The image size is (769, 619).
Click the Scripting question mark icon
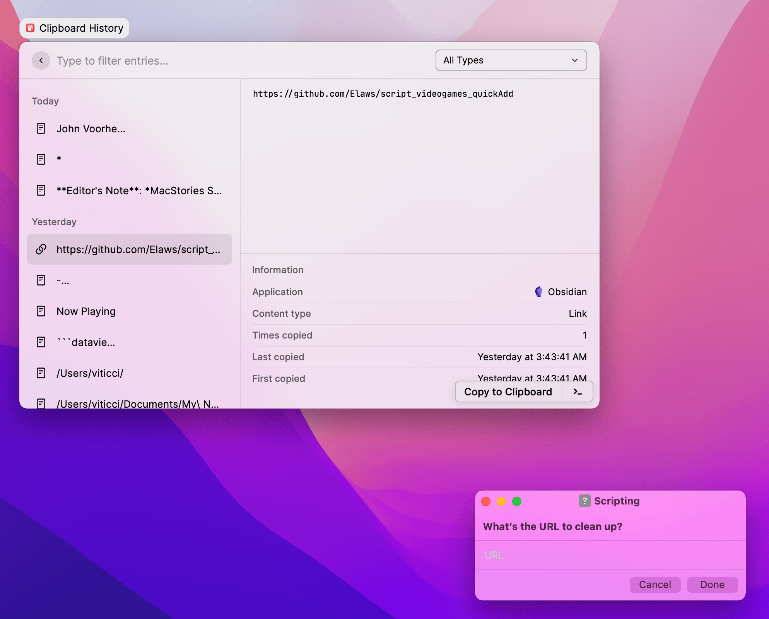584,501
